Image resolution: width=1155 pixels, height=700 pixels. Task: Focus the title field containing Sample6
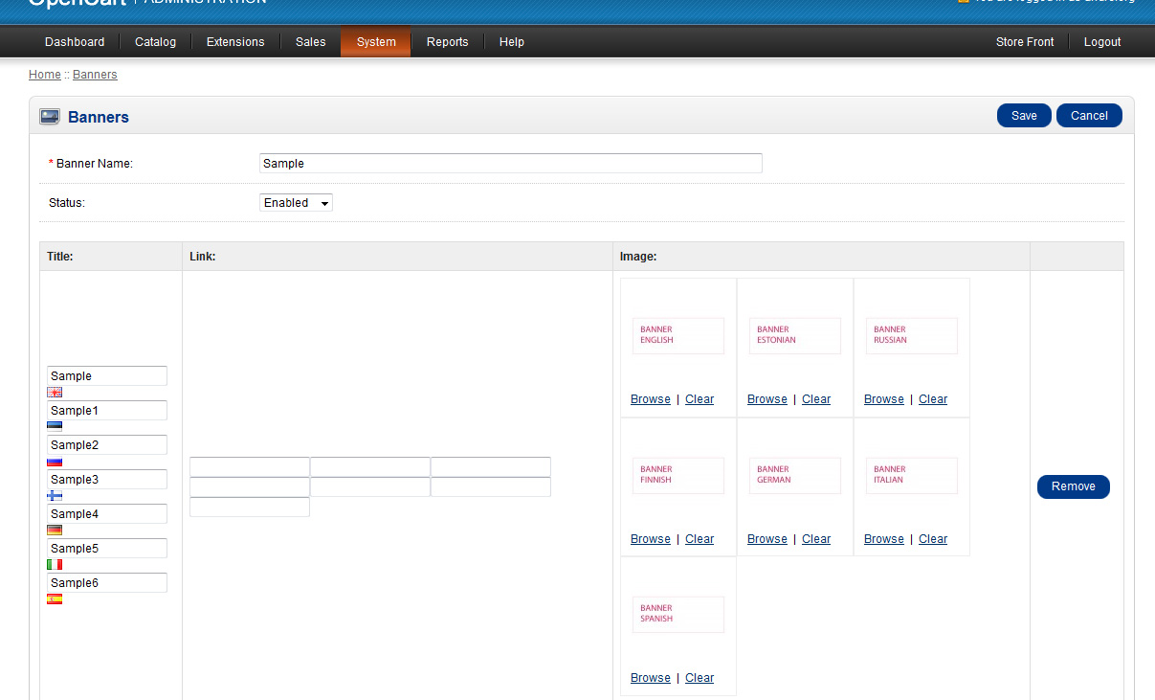click(107, 582)
